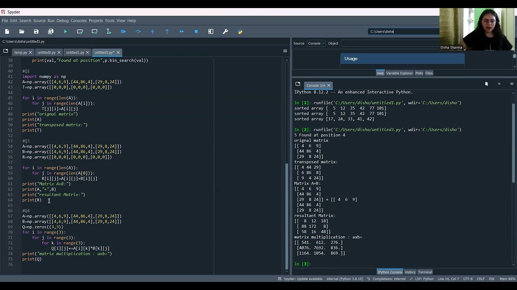Click the Run file play icon

(x=65, y=31)
